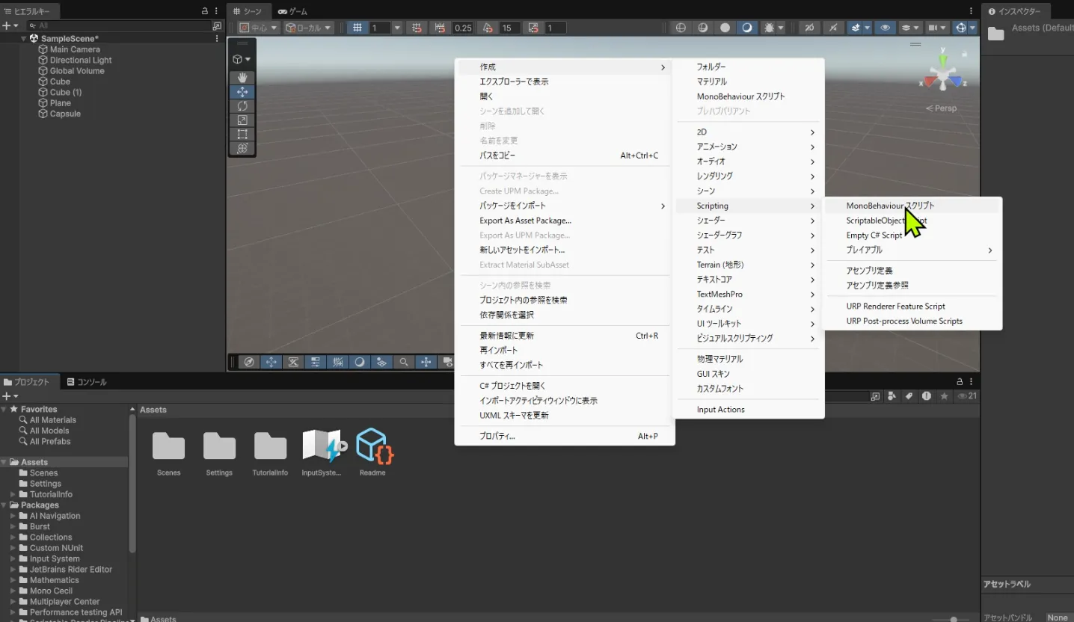Select the Hand view tool
1074x622 pixels.
point(242,78)
